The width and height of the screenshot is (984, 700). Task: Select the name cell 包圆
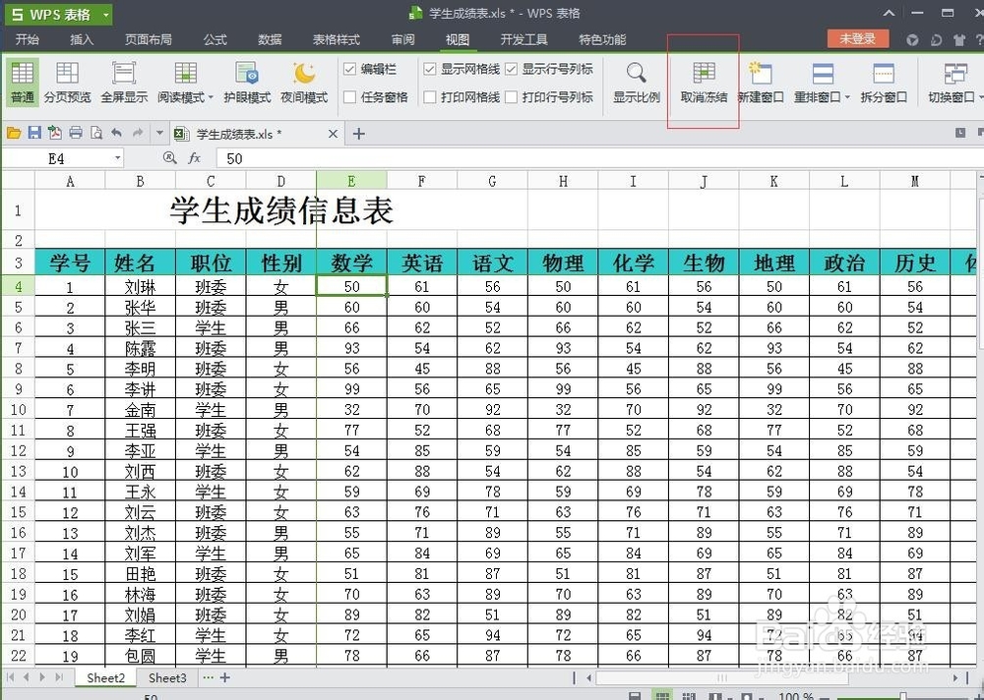click(140, 656)
